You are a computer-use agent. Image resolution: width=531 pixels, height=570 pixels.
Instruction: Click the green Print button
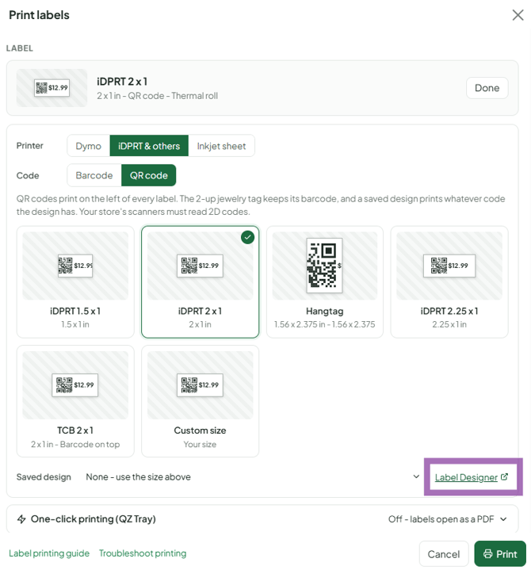[500, 554]
